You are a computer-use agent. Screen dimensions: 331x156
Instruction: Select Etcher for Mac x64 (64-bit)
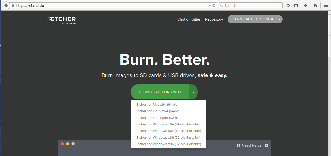[157, 104]
